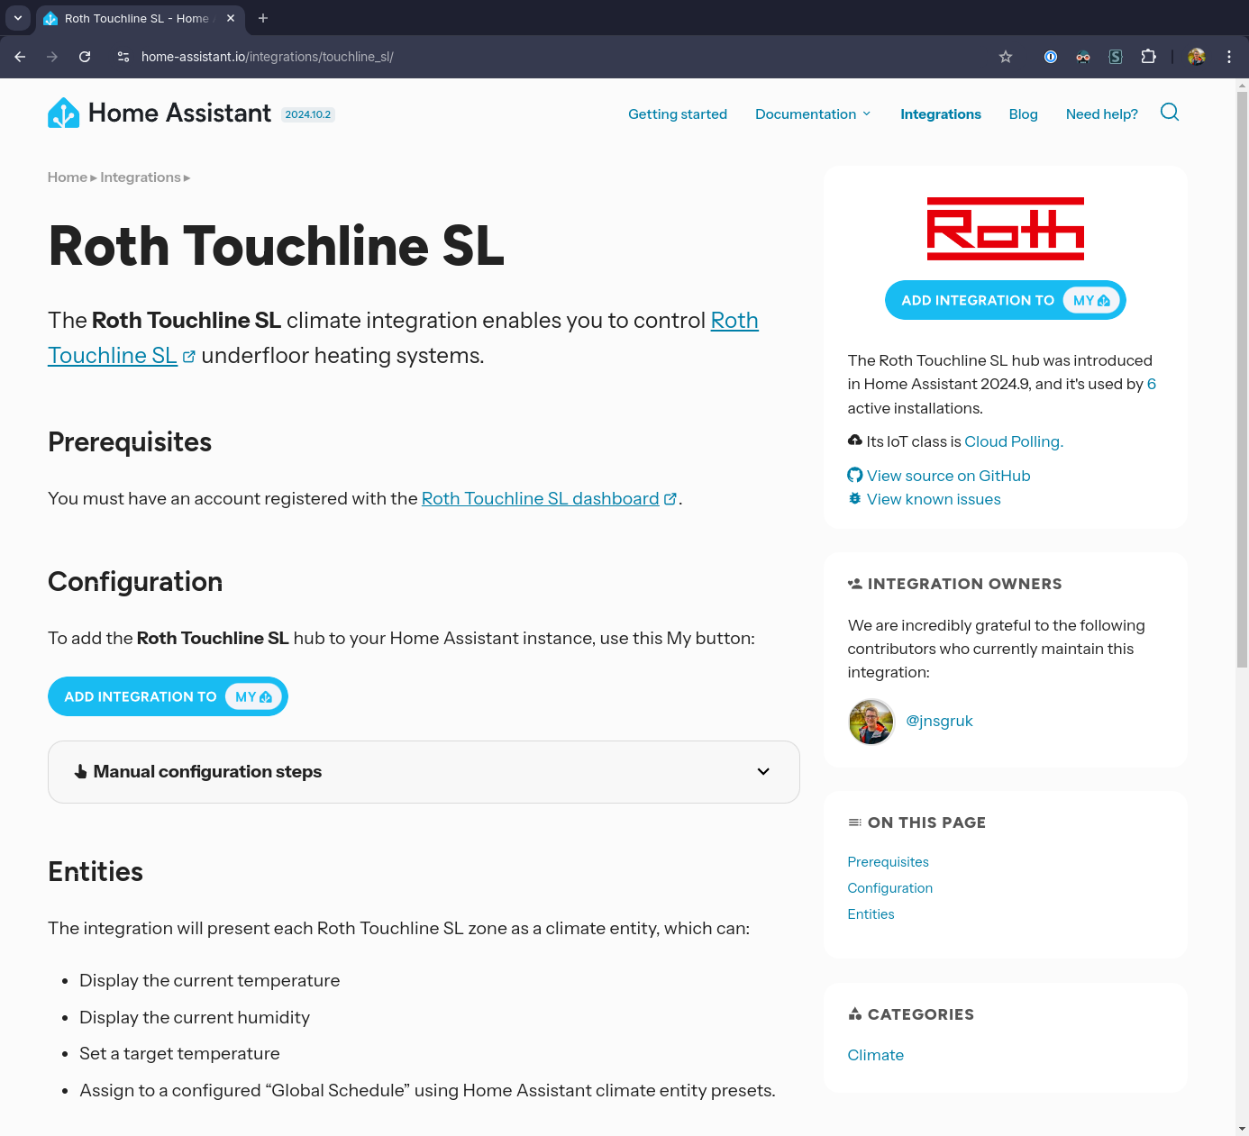Bookmark this page with the star icon

pyautogui.click(x=1006, y=57)
